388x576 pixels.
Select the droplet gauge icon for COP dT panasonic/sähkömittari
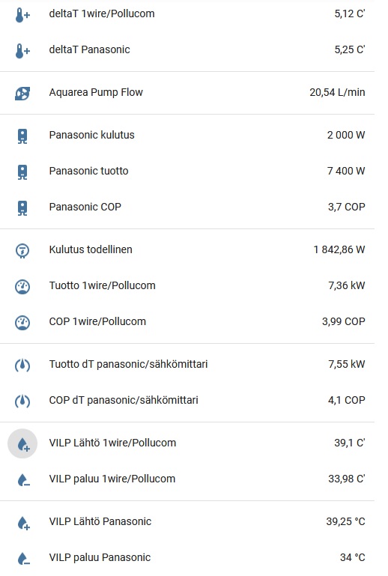tap(22, 401)
